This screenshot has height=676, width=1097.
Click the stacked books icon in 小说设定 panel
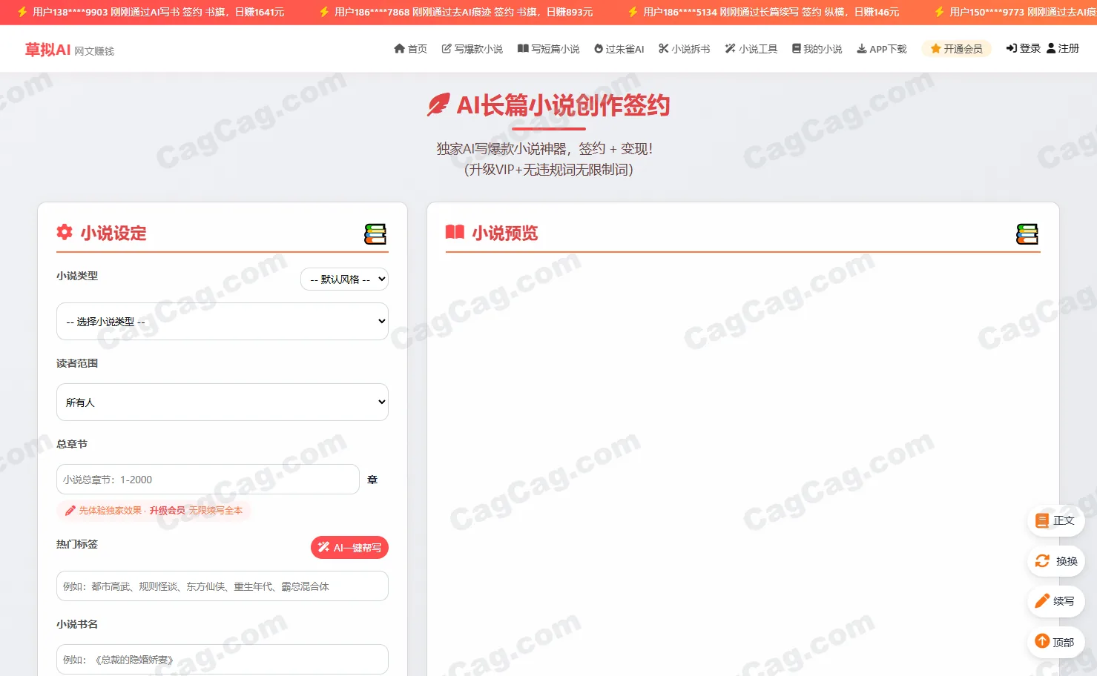pos(375,234)
